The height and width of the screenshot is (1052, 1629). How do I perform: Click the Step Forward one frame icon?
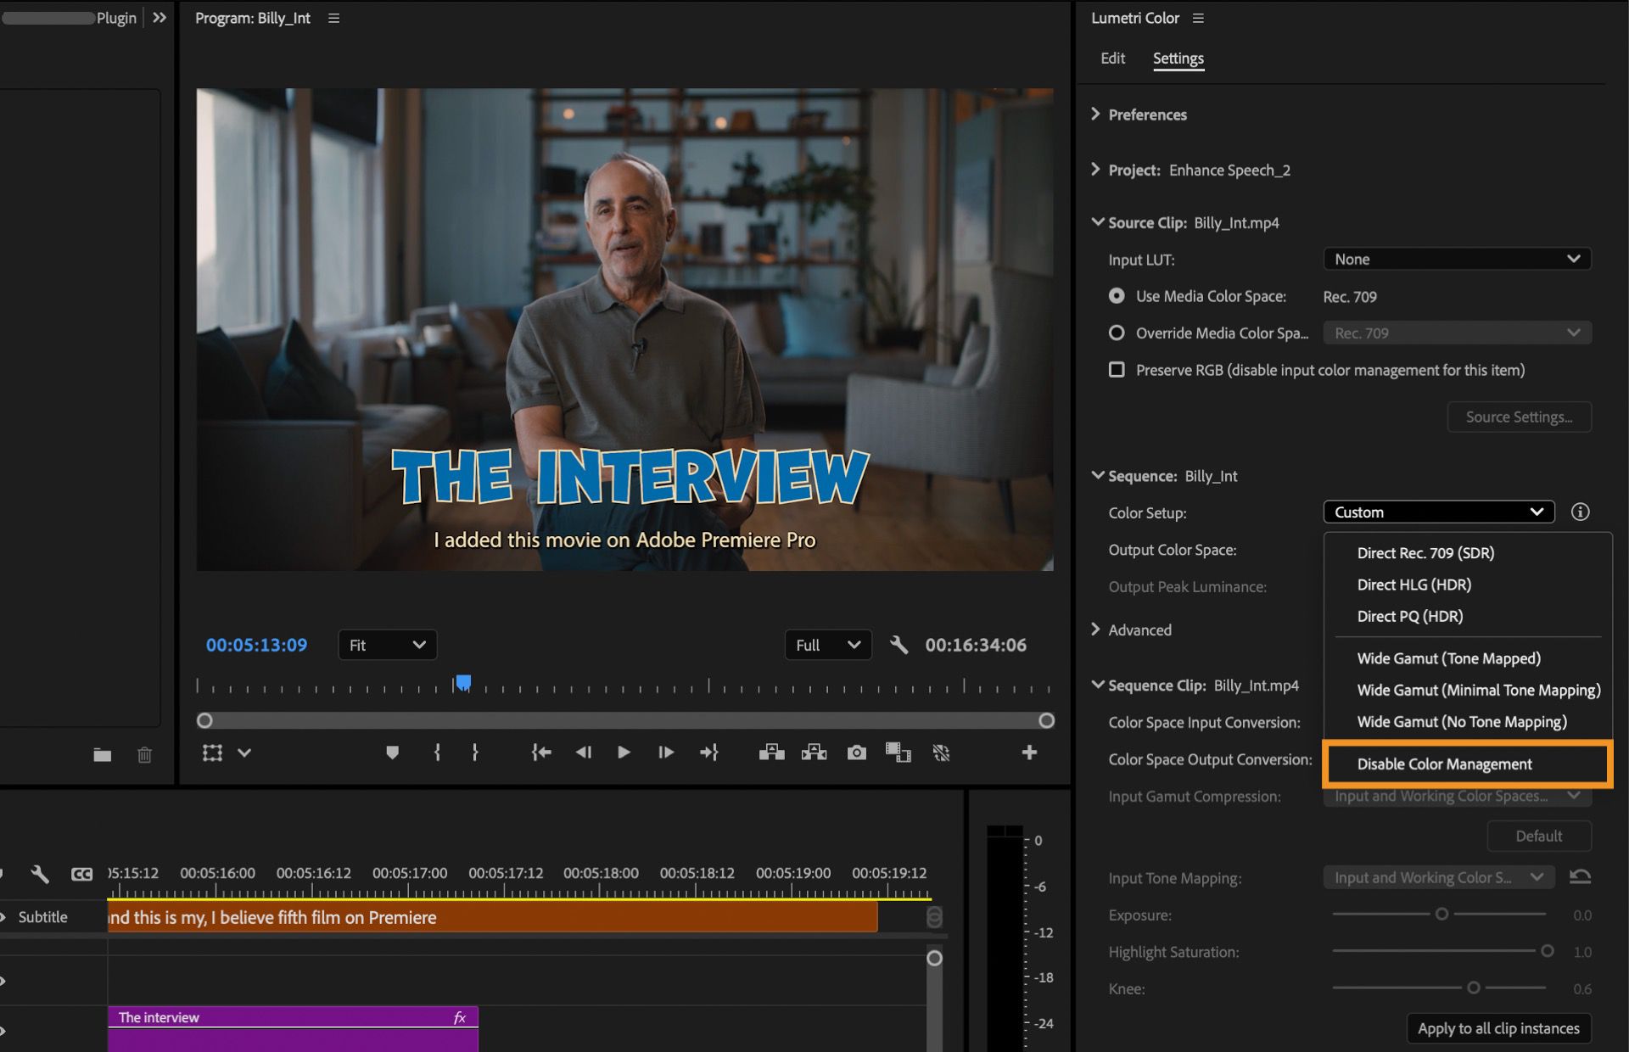pos(665,752)
